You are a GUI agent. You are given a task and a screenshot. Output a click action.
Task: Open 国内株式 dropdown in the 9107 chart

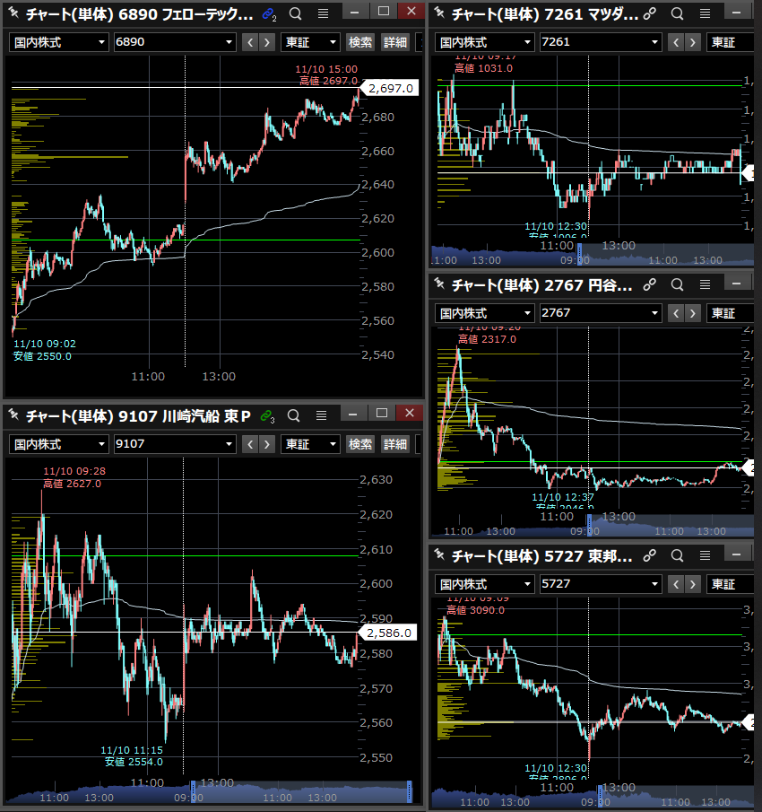[59, 444]
